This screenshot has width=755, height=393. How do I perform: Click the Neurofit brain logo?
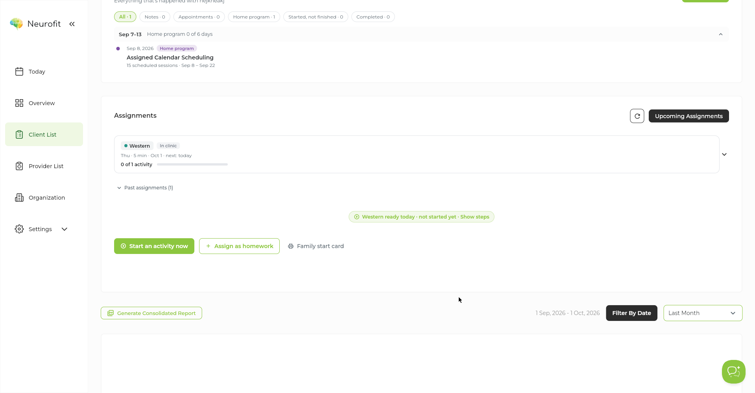pyautogui.click(x=16, y=24)
